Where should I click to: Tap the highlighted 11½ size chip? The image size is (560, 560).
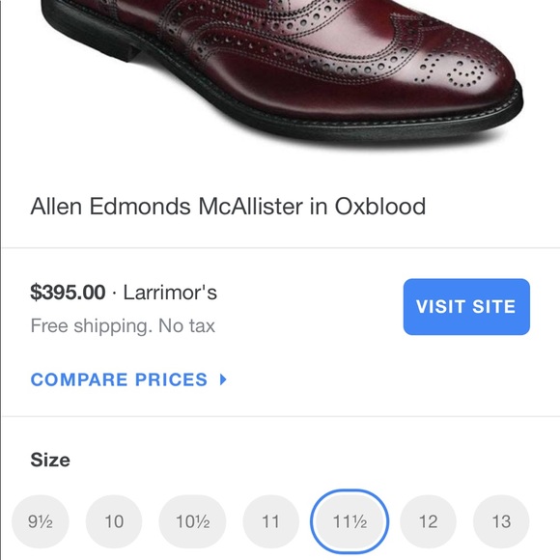(350, 521)
